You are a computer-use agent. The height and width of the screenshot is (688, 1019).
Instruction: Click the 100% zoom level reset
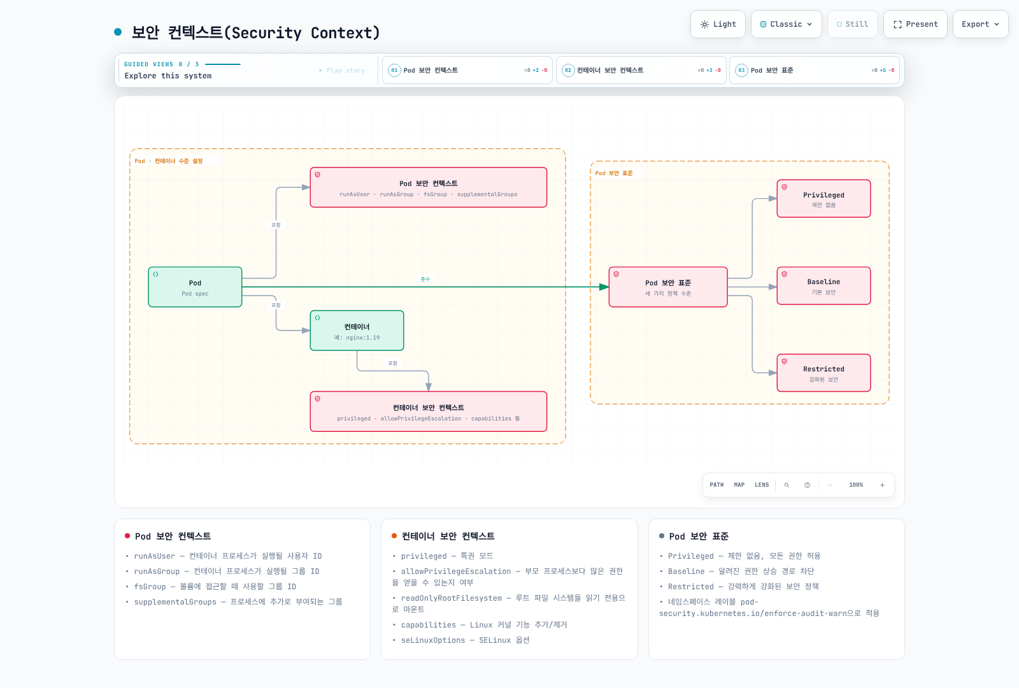[856, 485]
